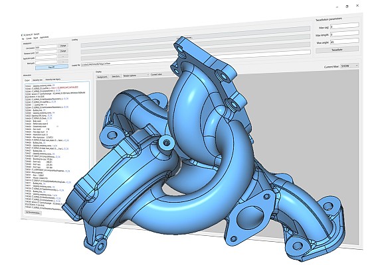The image size is (384, 265).
Task: Close the application window
Action: 357,5
